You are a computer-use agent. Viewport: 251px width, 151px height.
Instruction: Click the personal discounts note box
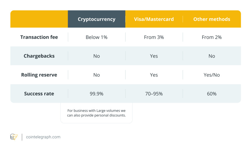[x=96, y=113]
